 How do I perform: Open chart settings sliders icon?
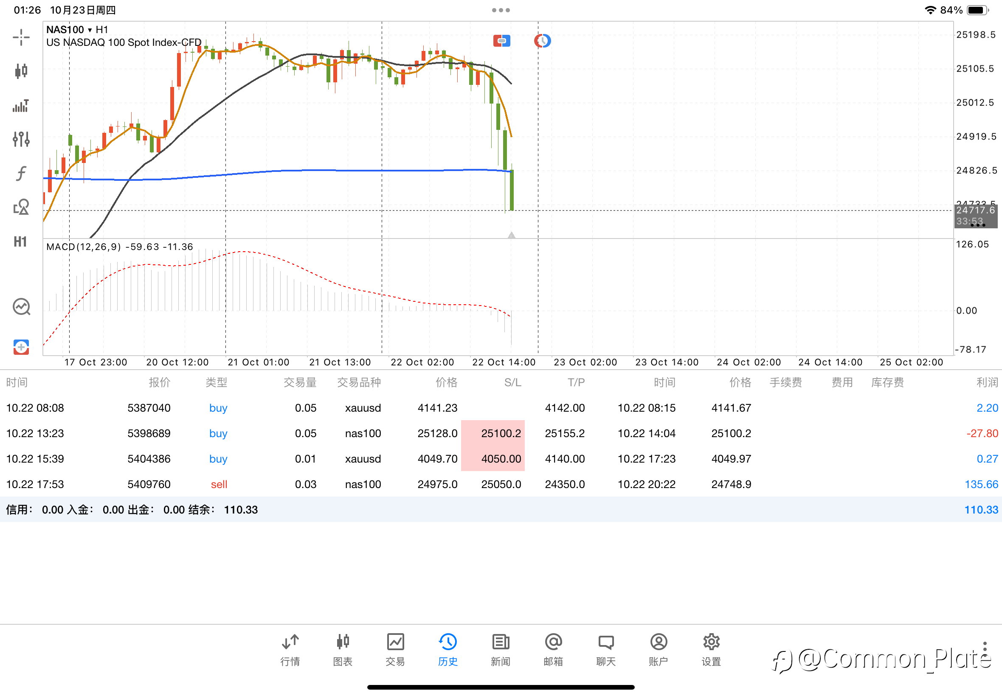21,139
